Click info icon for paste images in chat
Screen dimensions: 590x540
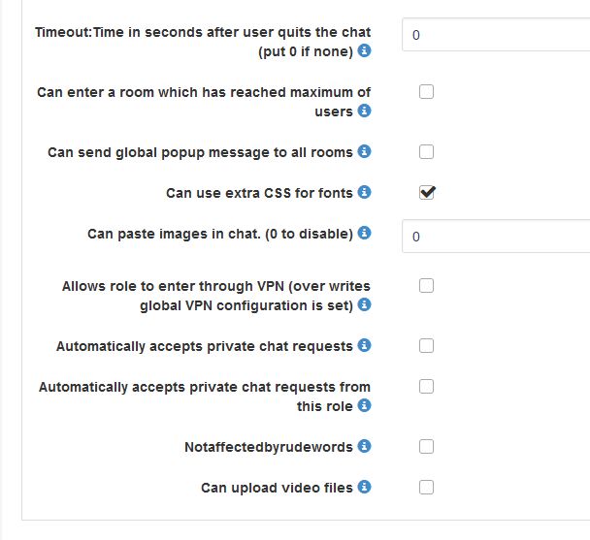pyautogui.click(x=364, y=234)
